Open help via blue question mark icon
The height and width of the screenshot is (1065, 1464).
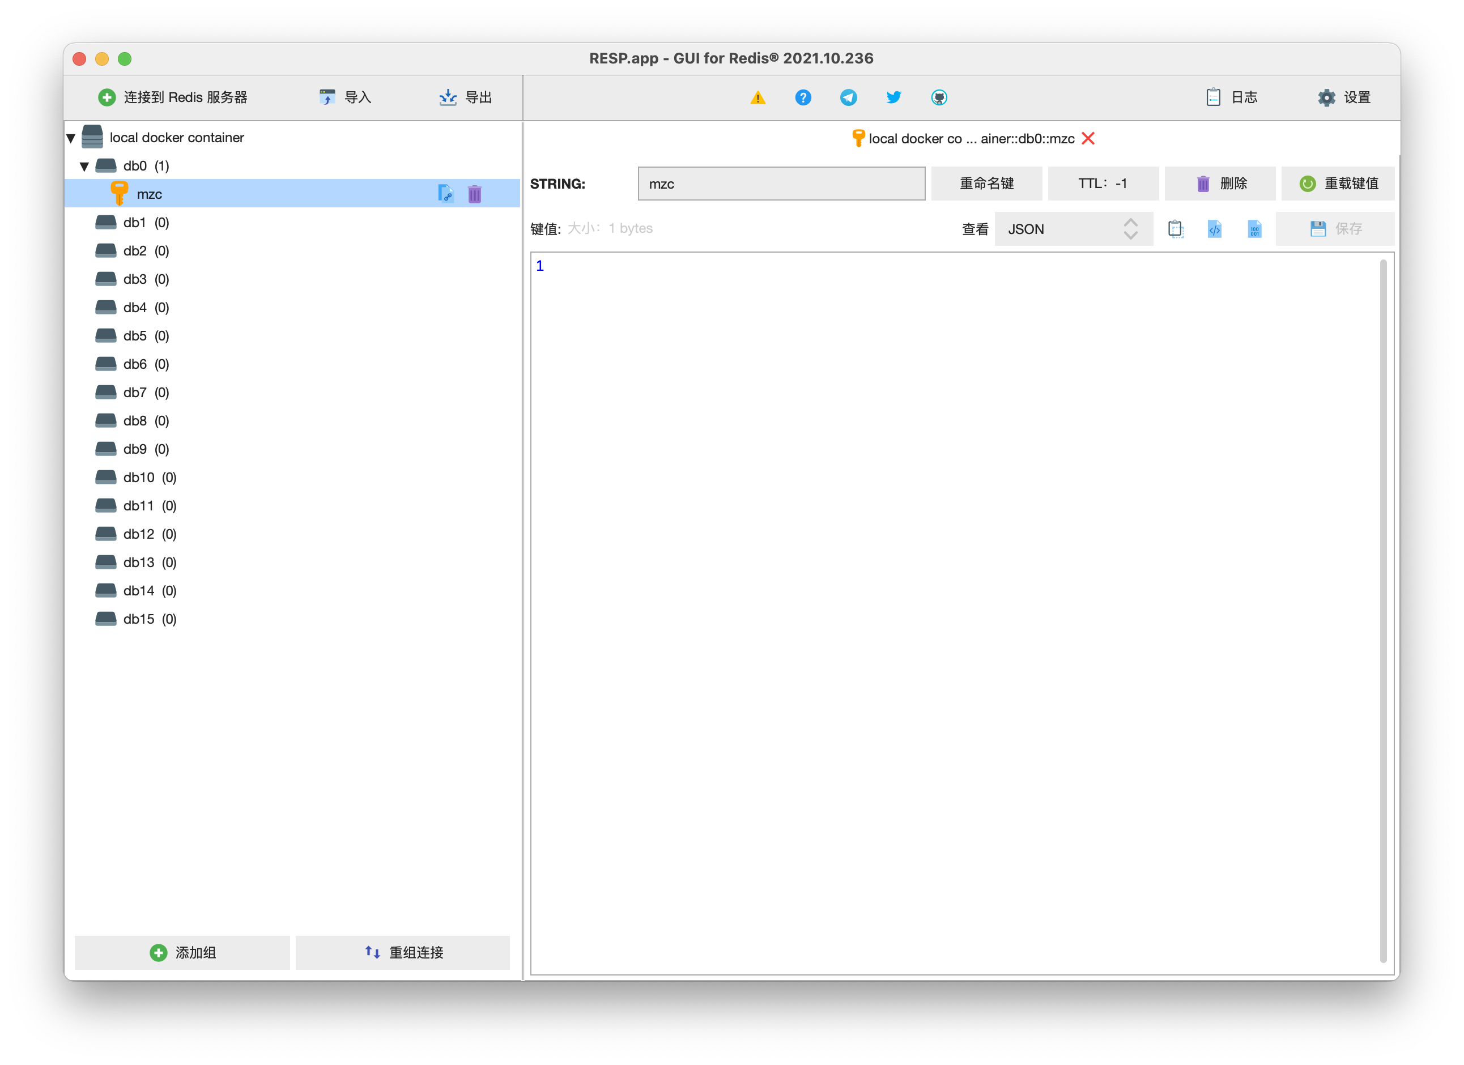pyautogui.click(x=803, y=97)
